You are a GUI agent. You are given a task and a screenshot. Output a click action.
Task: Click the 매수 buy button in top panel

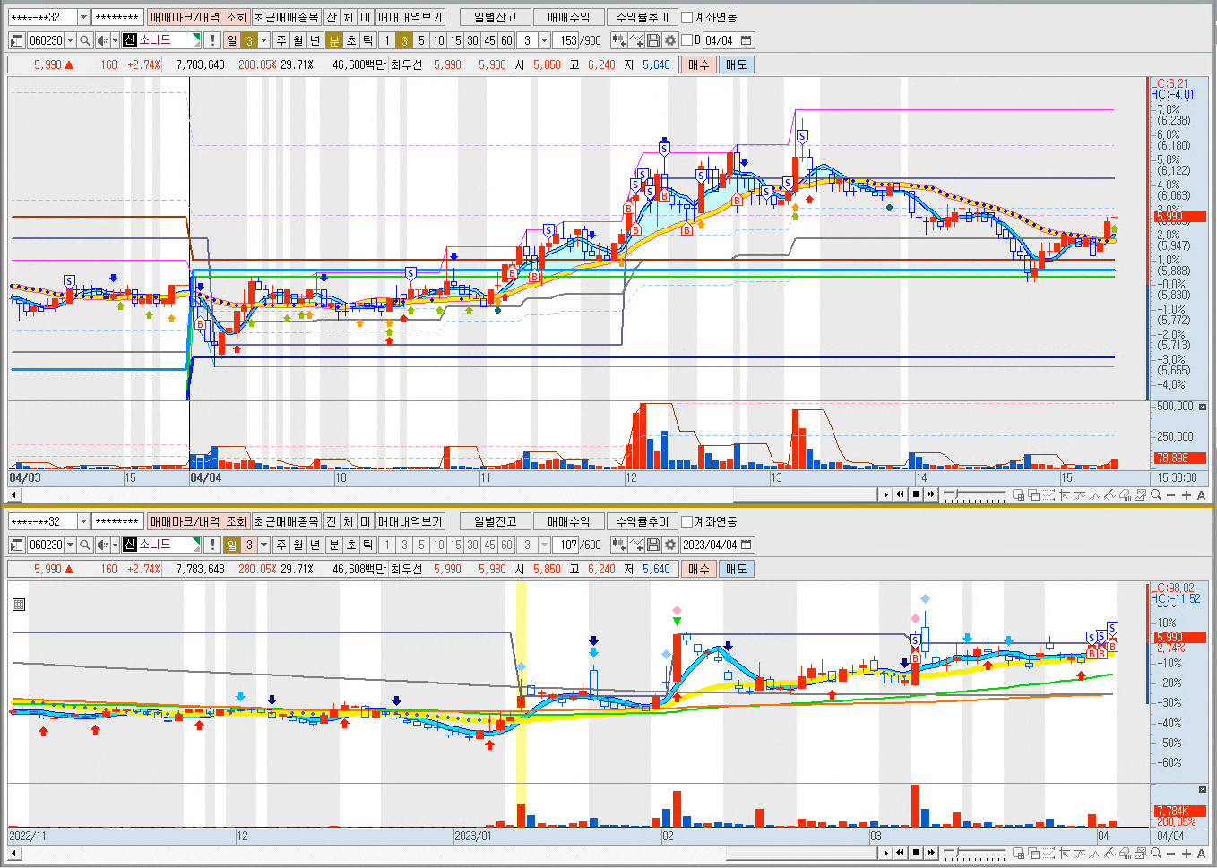tap(699, 64)
